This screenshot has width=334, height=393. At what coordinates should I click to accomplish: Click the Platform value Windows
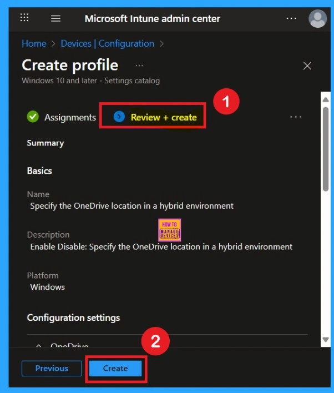(x=48, y=287)
